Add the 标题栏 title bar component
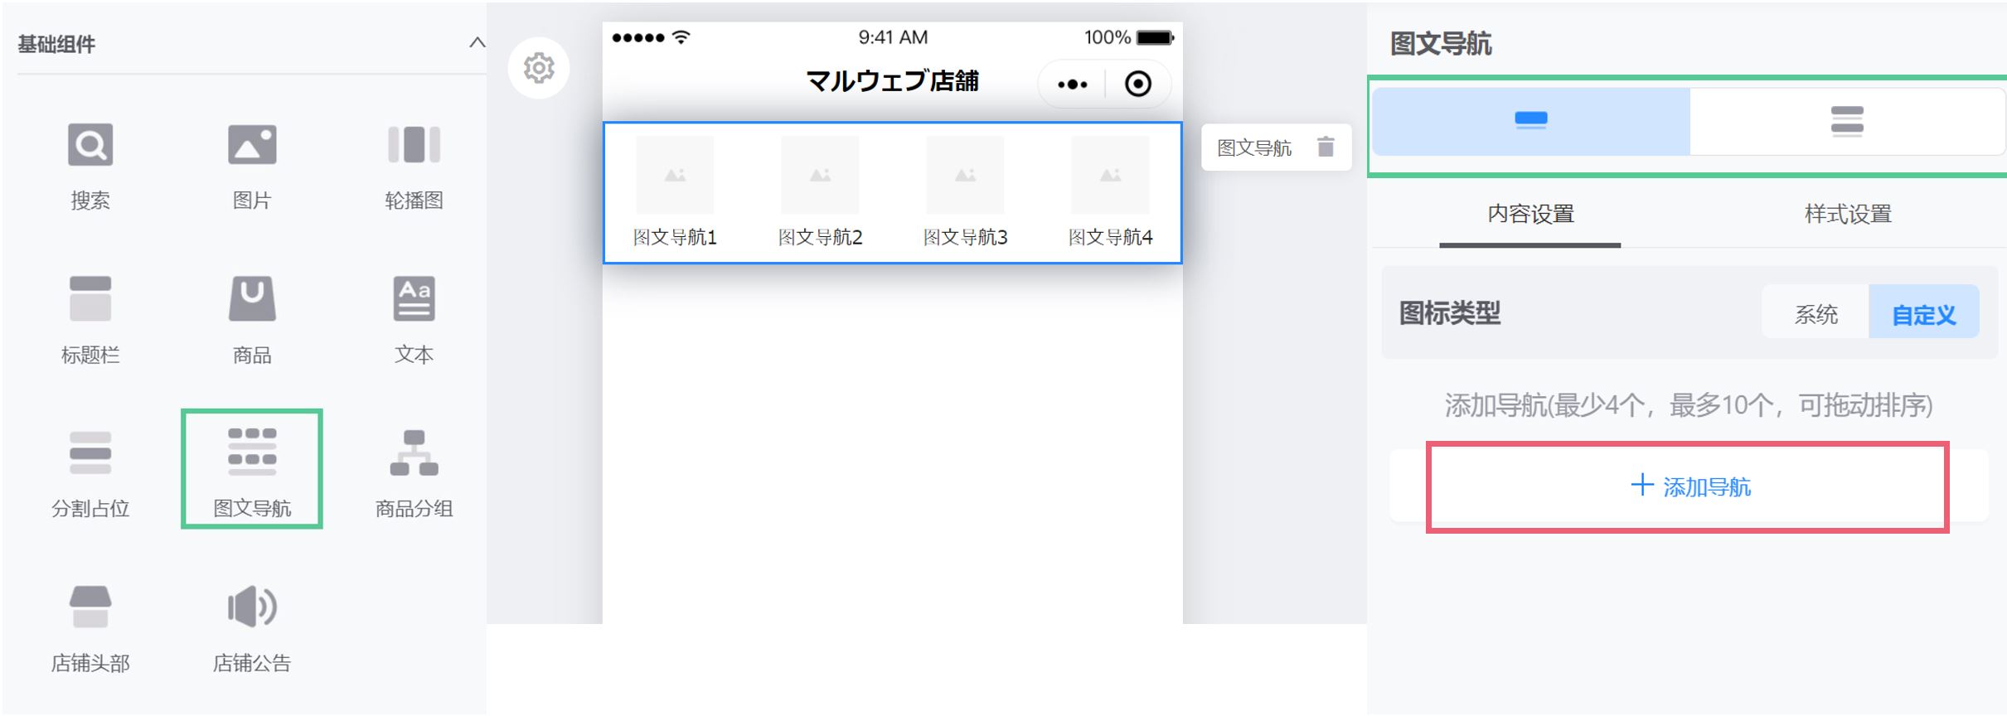Screen dimensions: 2007x716 (x=90, y=320)
